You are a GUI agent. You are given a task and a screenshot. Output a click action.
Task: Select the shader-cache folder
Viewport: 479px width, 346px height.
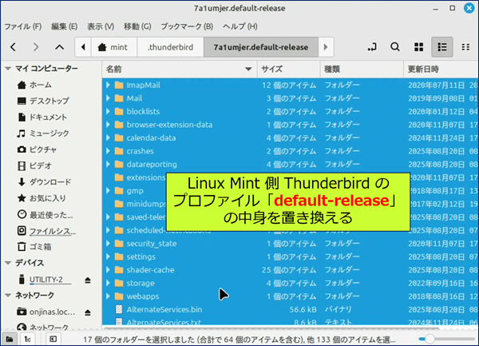click(150, 270)
